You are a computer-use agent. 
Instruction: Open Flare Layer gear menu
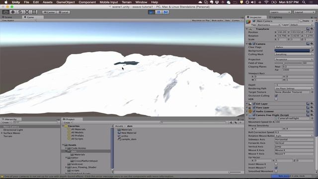pyautogui.click(x=312, y=107)
